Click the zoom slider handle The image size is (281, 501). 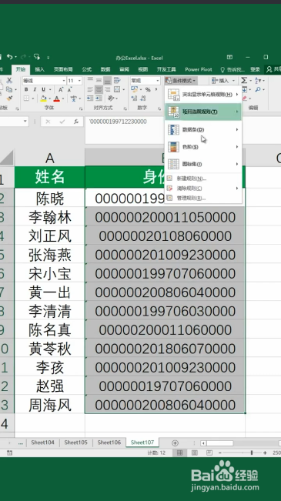click(252, 453)
